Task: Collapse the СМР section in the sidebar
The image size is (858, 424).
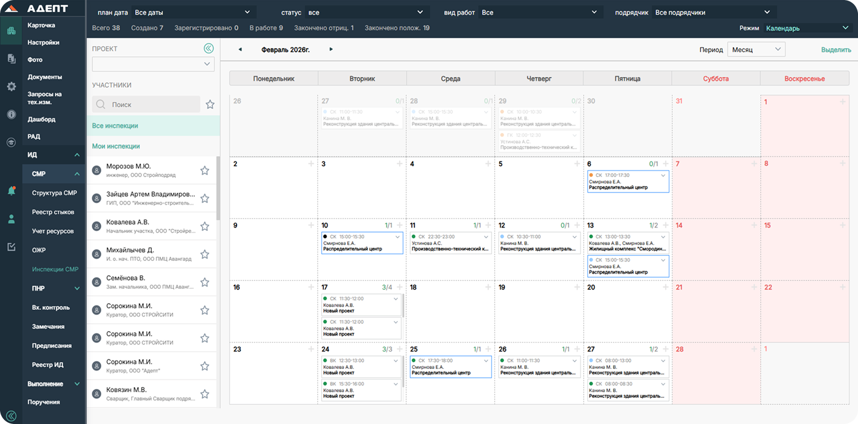Action: (77, 174)
